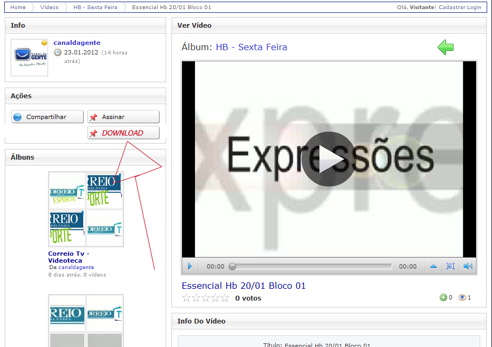Open the canaldagente profile link
Screen dimensions: 492x347
click(77, 43)
